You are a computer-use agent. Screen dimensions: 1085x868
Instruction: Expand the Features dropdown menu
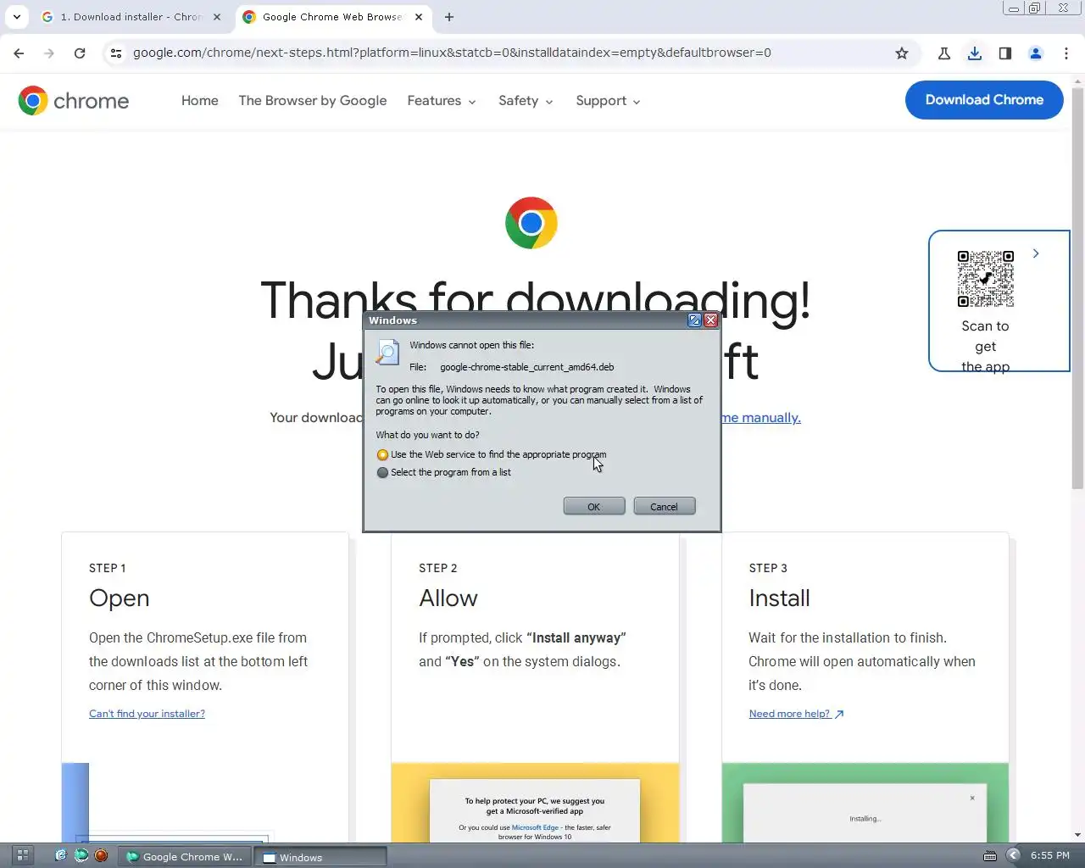442,101
